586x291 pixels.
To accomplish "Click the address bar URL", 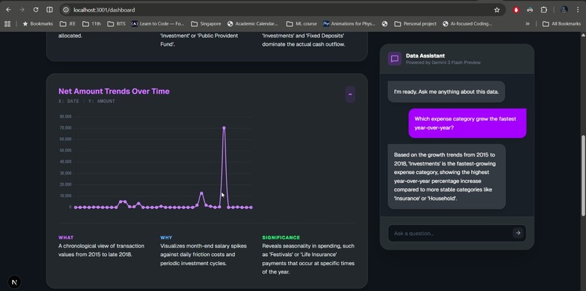I will 104,10.
